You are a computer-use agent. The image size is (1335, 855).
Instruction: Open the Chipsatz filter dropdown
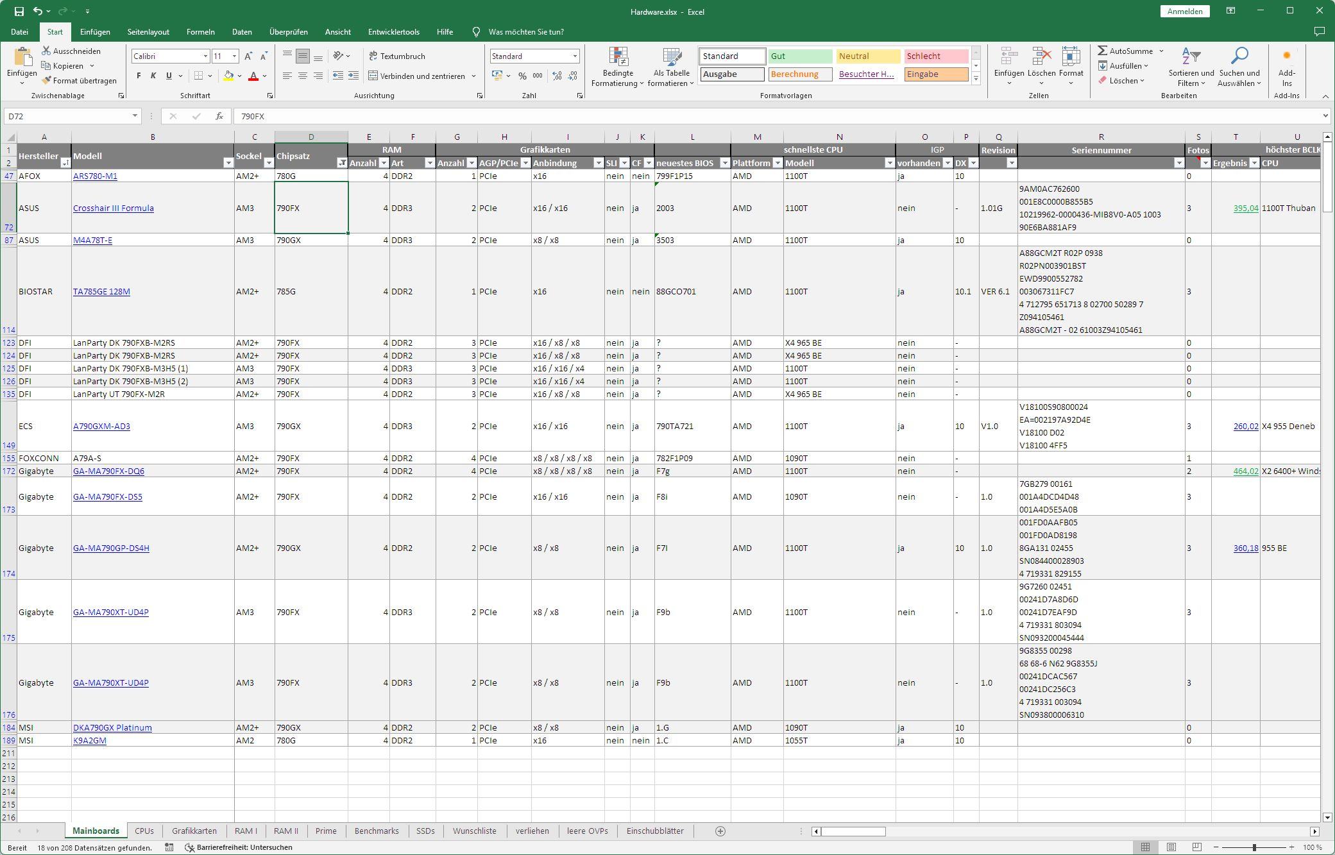pyautogui.click(x=342, y=163)
